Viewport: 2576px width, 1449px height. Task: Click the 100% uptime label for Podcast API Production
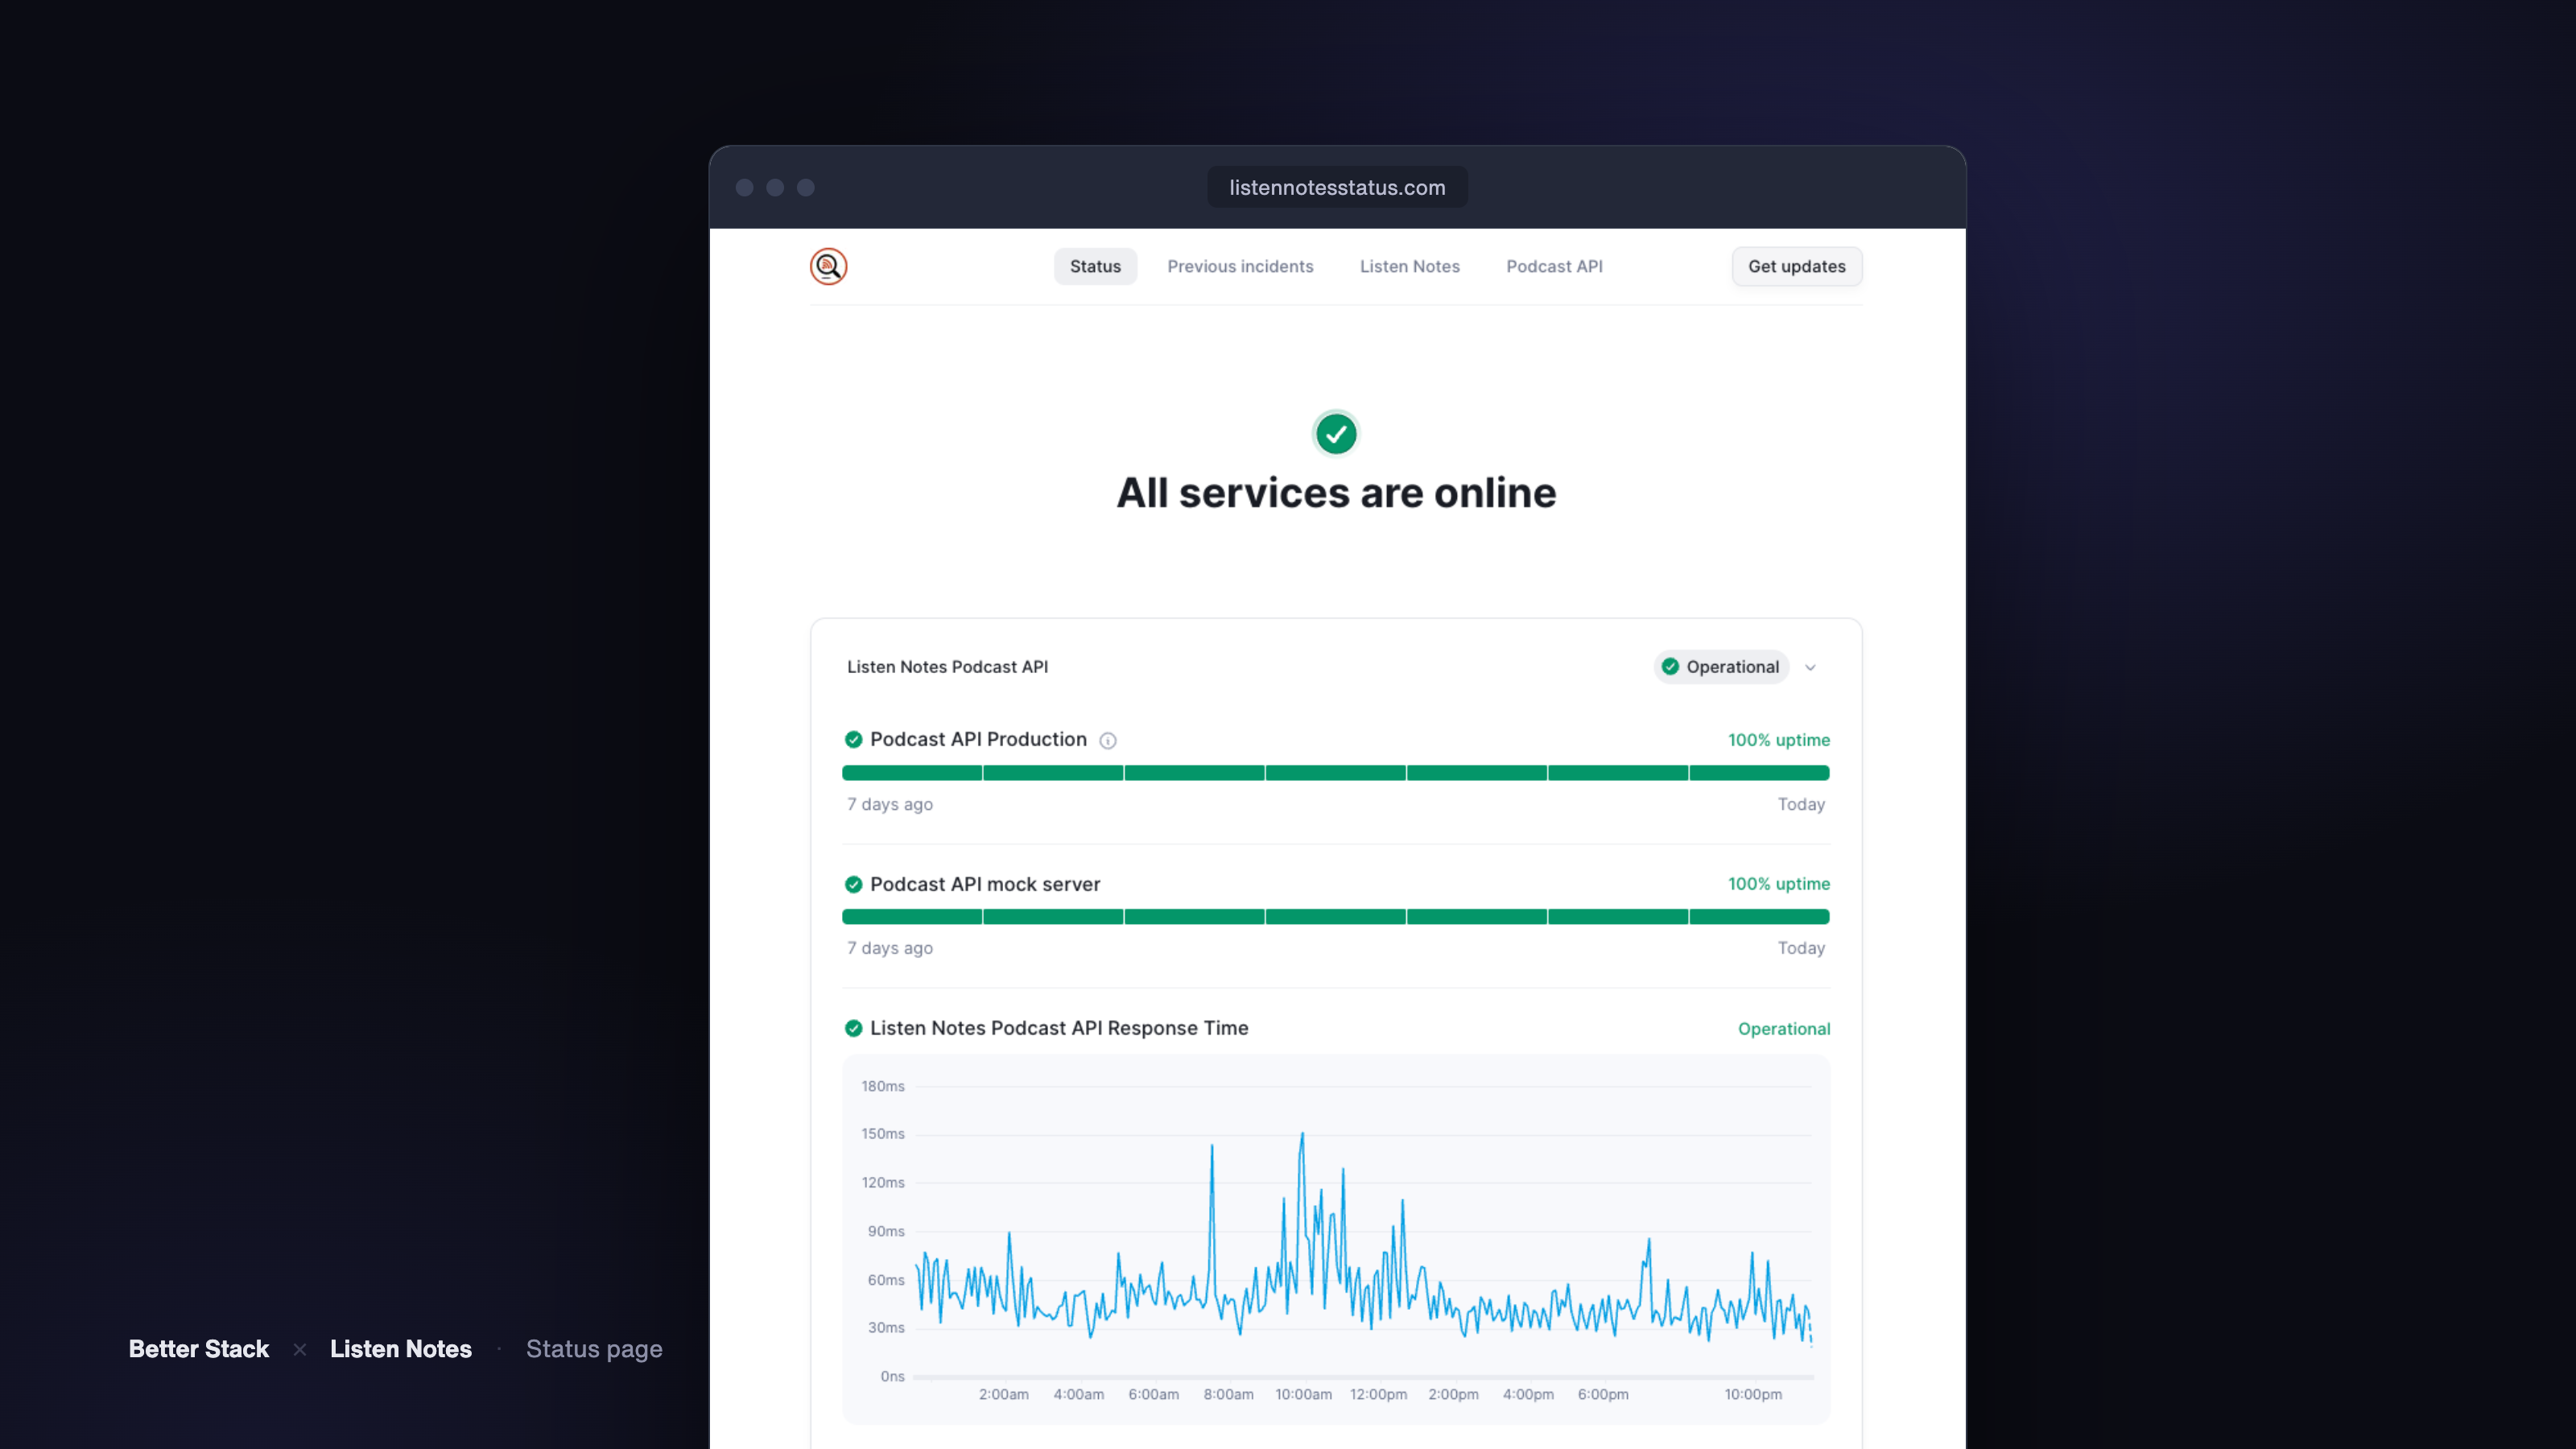tap(1779, 740)
